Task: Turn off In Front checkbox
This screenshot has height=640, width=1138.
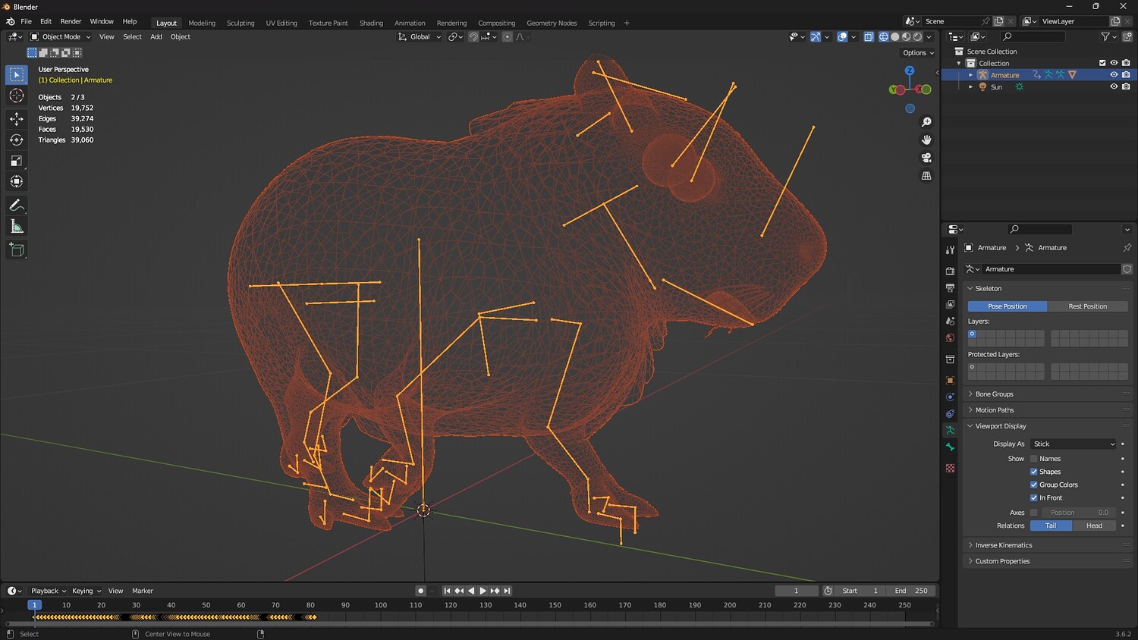Action: [x=1033, y=497]
